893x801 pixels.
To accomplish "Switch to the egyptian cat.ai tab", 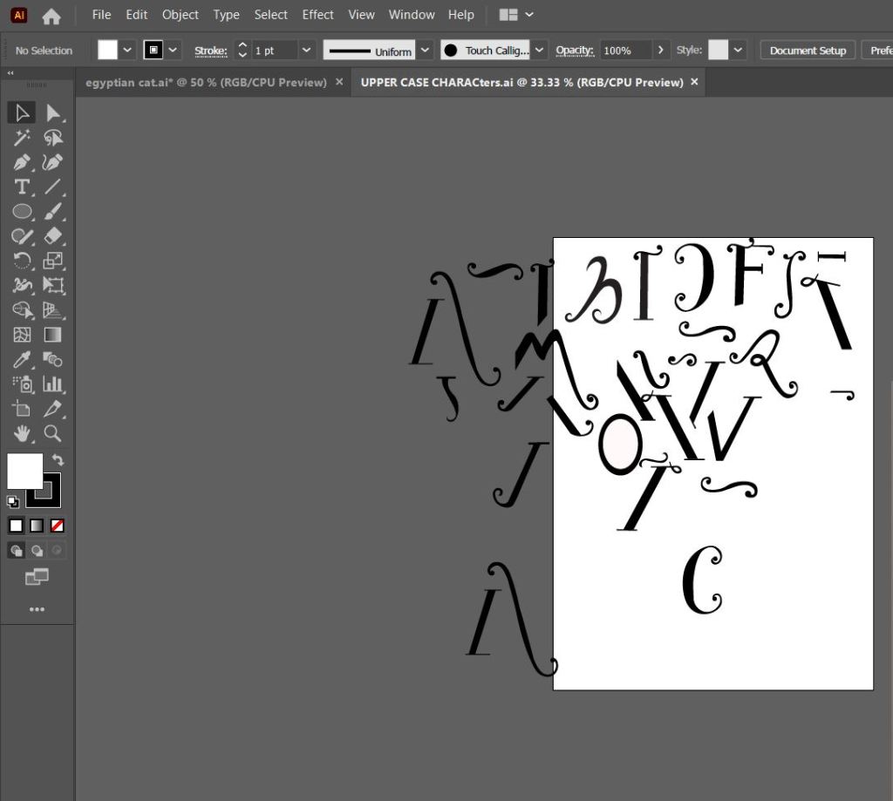I will click(x=205, y=82).
